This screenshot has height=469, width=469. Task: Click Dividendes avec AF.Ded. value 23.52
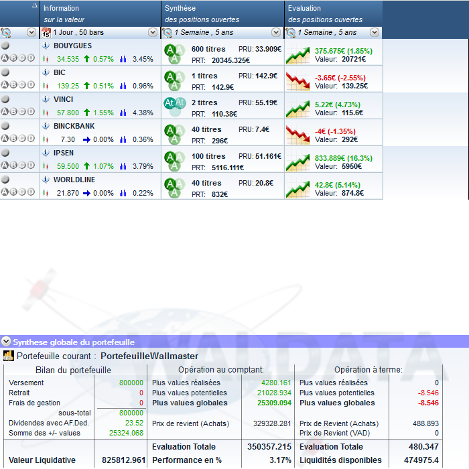coord(134,423)
